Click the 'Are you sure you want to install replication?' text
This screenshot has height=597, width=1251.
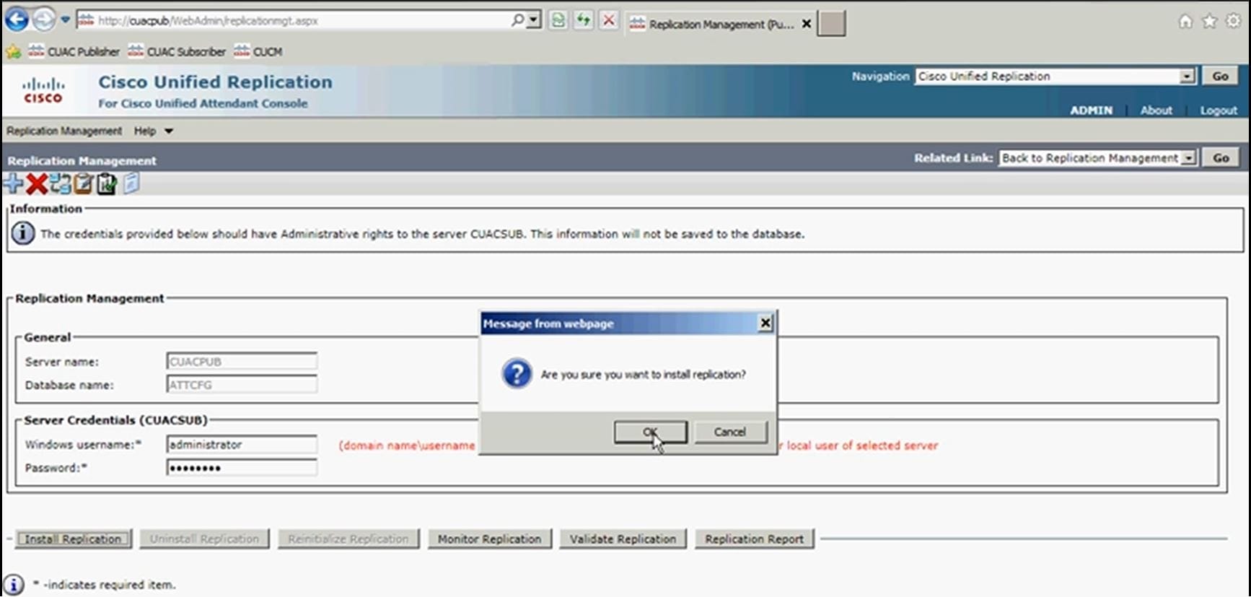coord(644,375)
